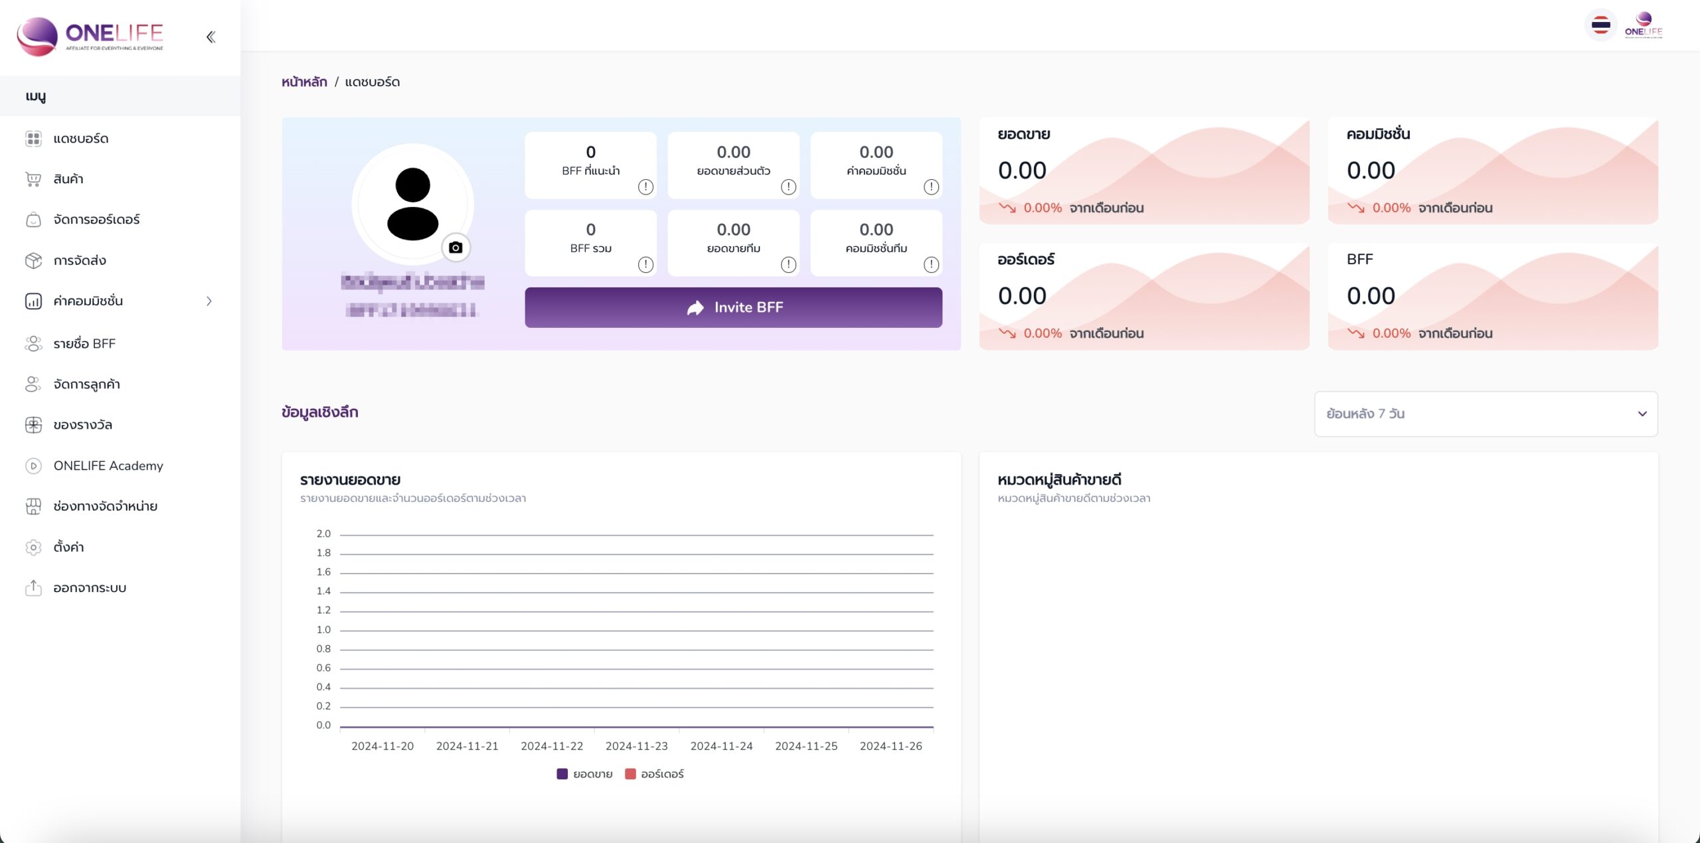
Task: Click the Invite BFF button
Action: (x=733, y=307)
